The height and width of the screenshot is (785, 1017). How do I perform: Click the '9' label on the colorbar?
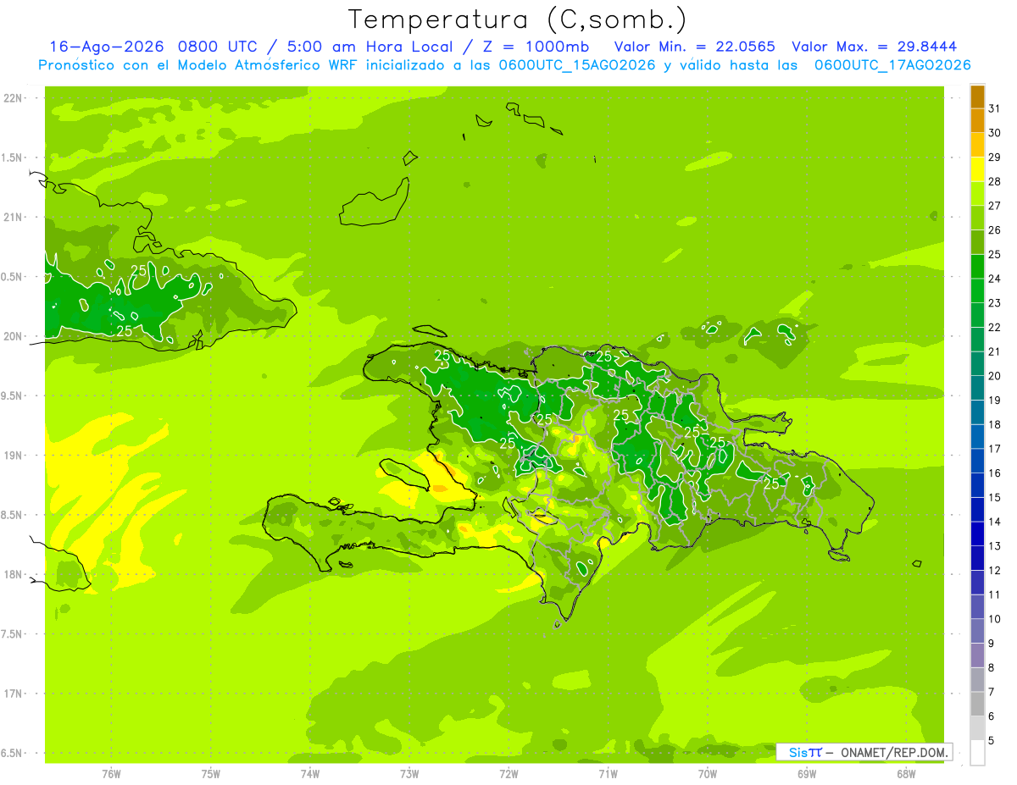992,644
